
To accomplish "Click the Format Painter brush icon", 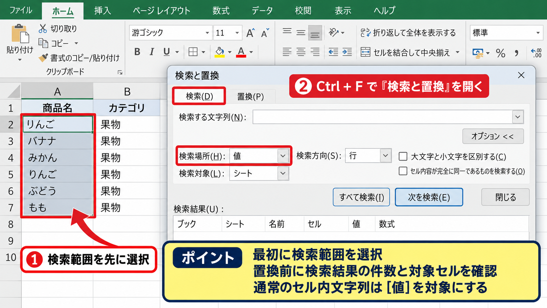I will click(43, 58).
